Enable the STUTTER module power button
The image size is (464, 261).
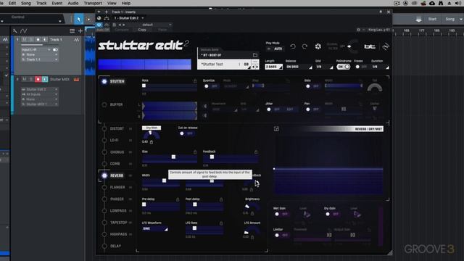[104, 81]
